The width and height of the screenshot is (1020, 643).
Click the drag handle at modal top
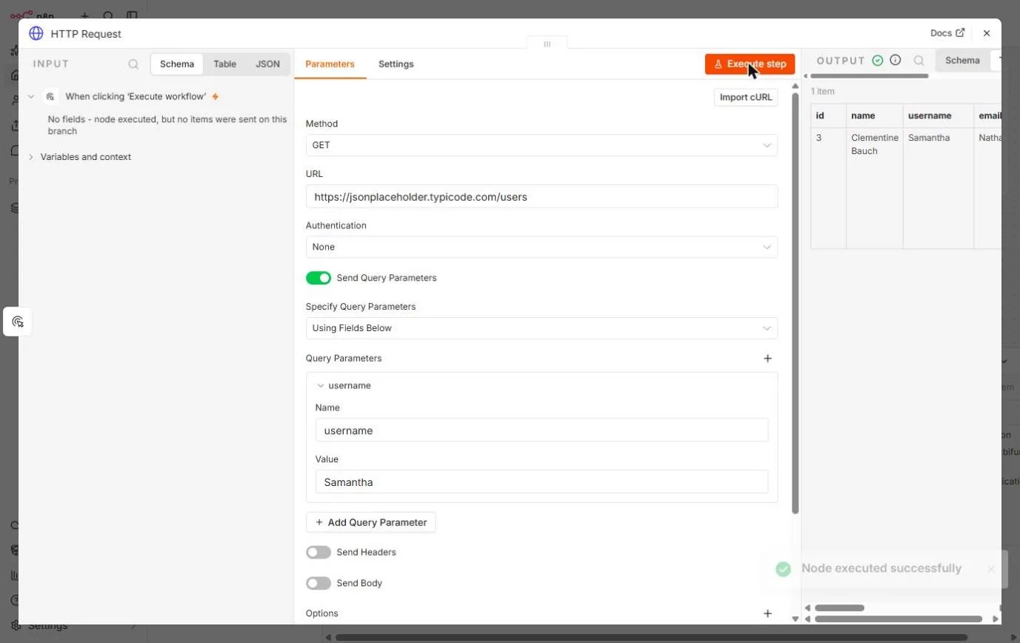pyautogui.click(x=547, y=44)
